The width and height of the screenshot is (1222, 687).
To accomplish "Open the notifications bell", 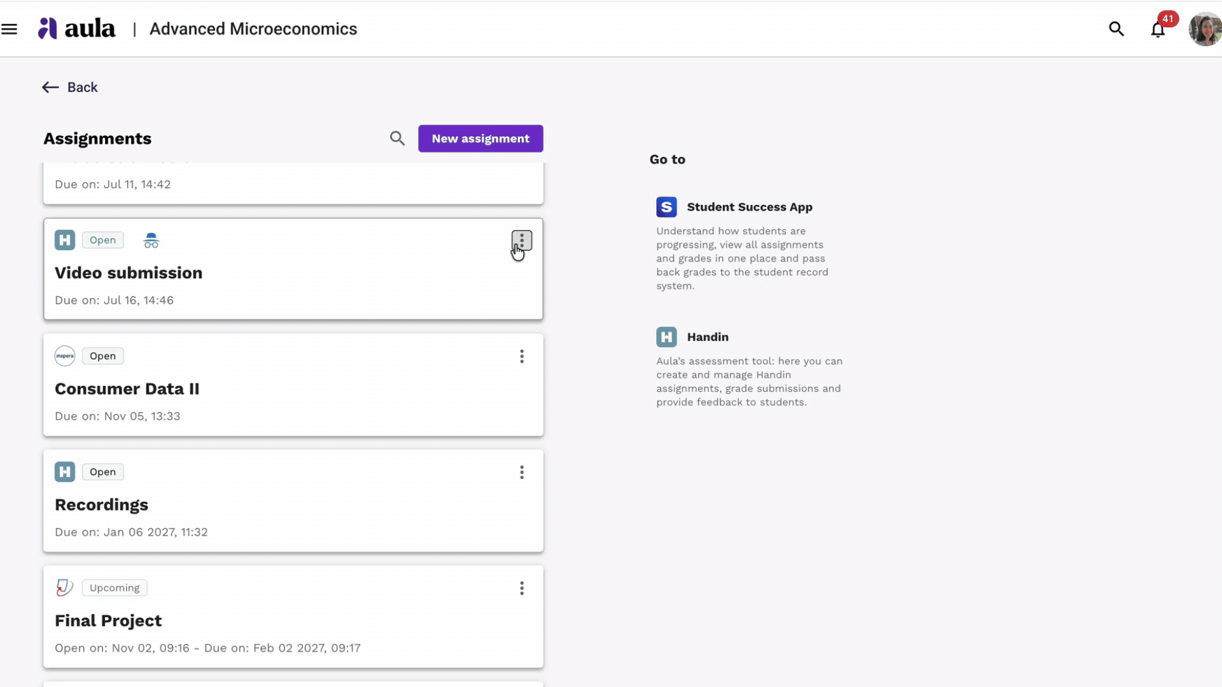I will point(1158,30).
